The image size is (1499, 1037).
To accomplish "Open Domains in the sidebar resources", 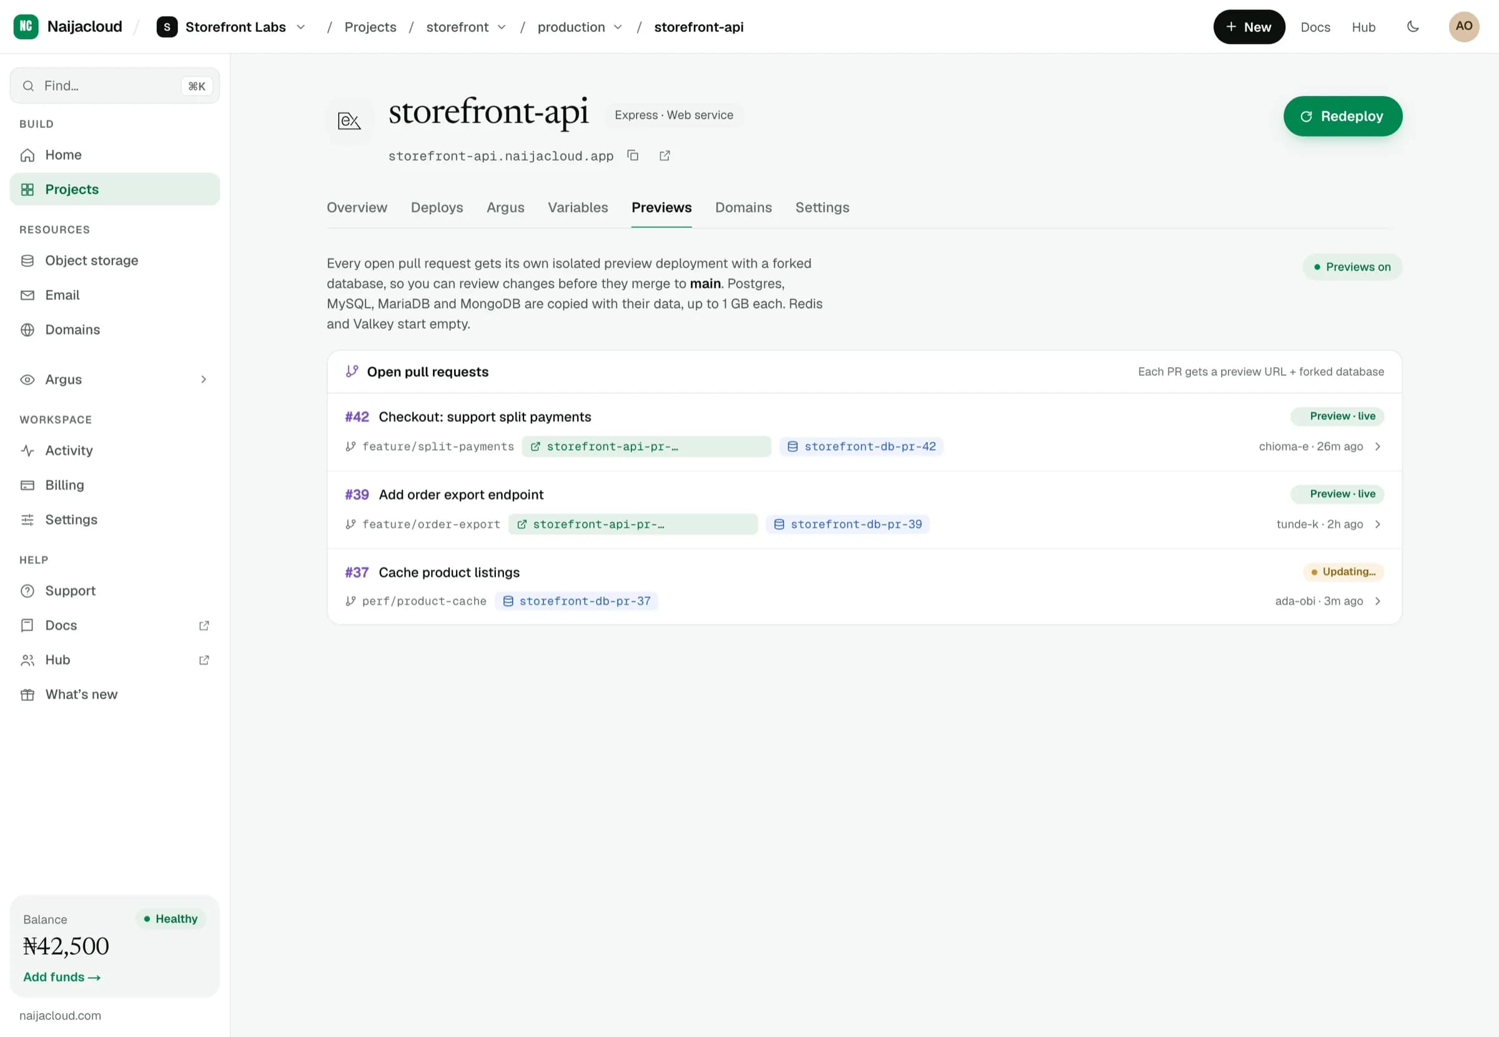I will [x=114, y=330].
